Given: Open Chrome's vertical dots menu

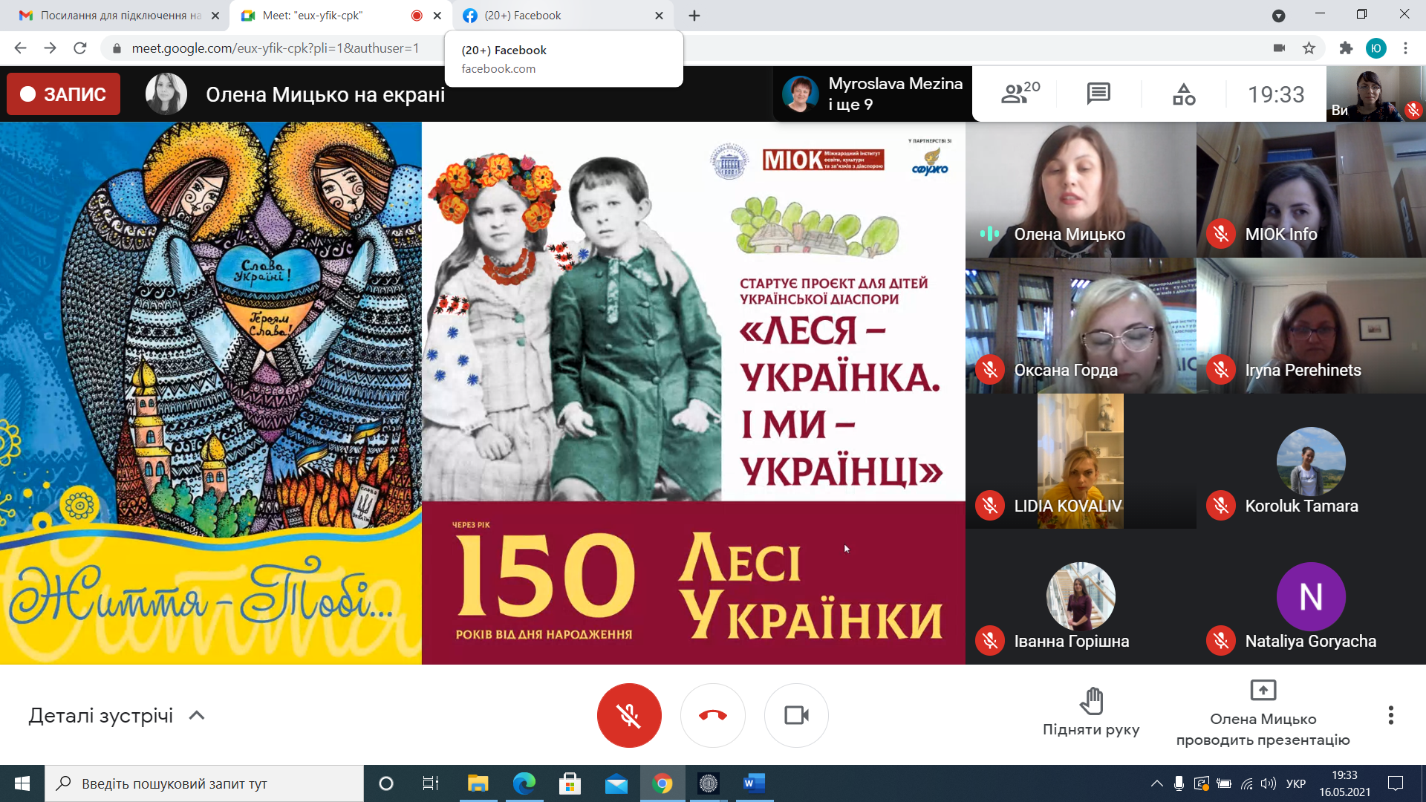Looking at the screenshot, I should 1405,48.
